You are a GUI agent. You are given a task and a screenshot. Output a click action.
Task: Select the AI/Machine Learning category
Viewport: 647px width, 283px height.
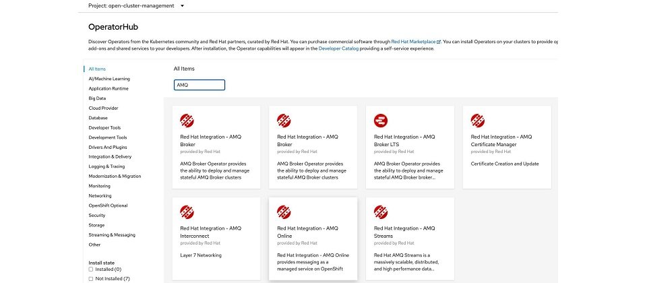coord(109,79)
